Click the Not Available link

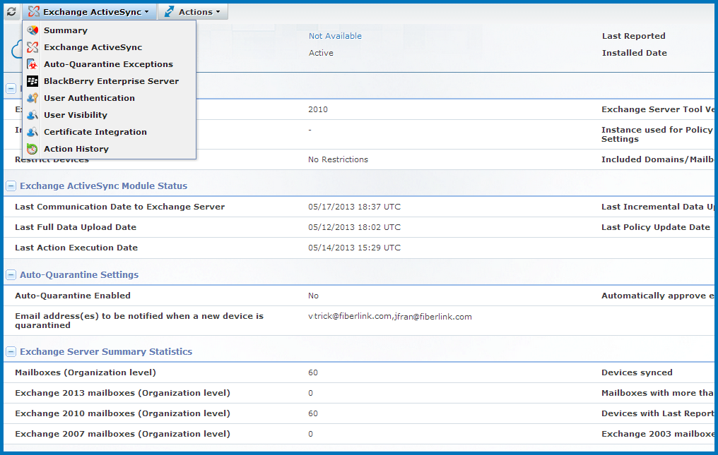point(335,36)
